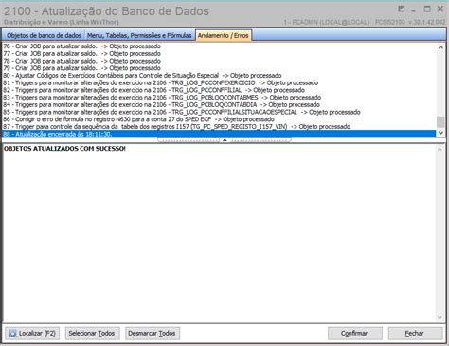Click the Confirmar button
Image resolution: width=449 pixels, height=346 pixels.
[355, 333]
